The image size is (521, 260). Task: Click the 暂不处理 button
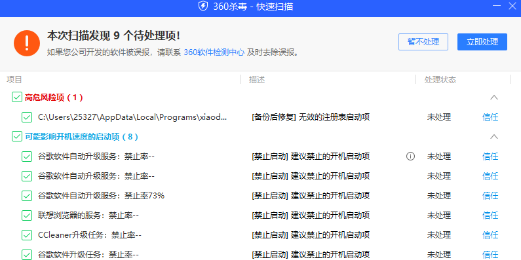tap(423, 42)
